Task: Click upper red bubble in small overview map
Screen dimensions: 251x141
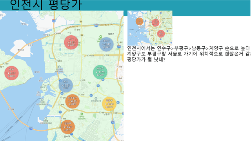Action: pyautogui.click(x=155, y=23)
